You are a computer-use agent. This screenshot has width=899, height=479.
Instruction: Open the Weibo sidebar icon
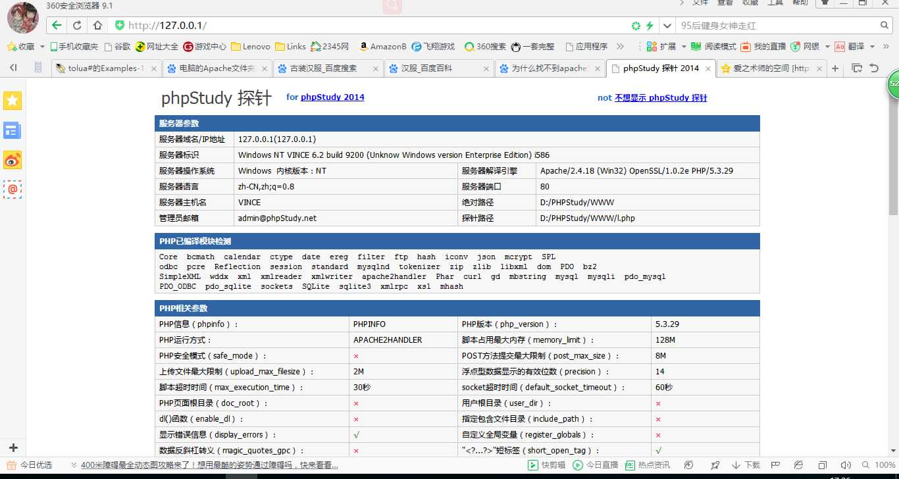[x=13, y=160]
